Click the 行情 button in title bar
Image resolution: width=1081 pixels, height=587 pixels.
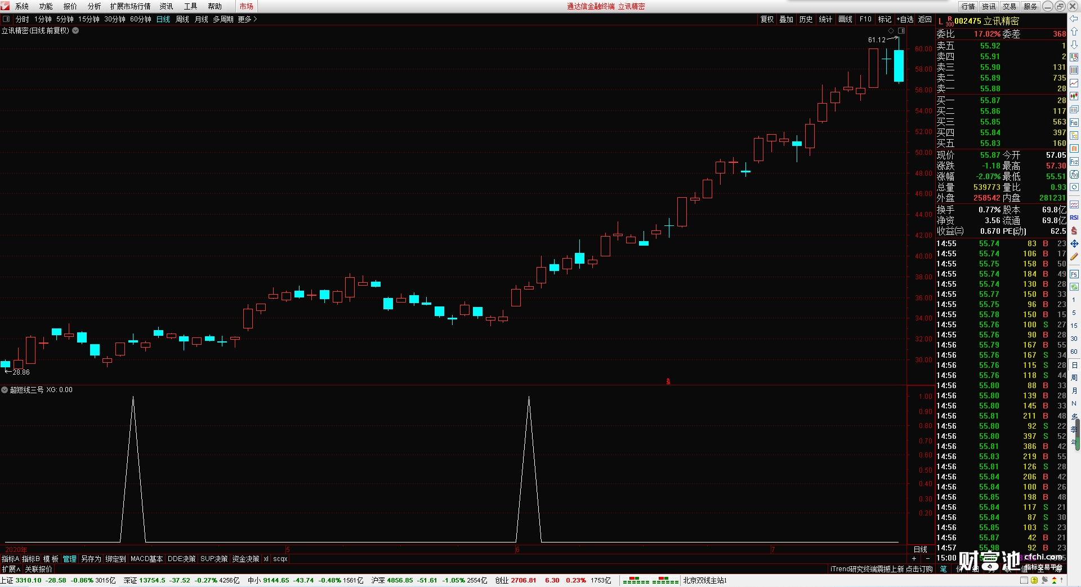(968, 6)
